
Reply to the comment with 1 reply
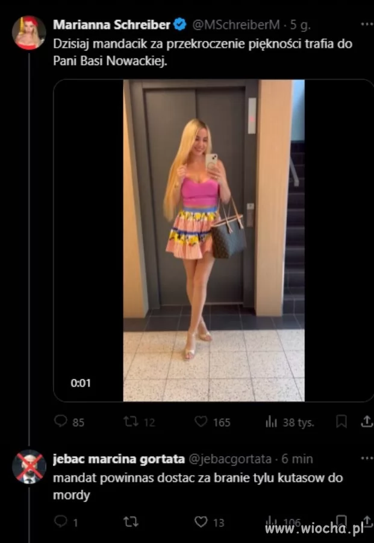coord(61,521)
